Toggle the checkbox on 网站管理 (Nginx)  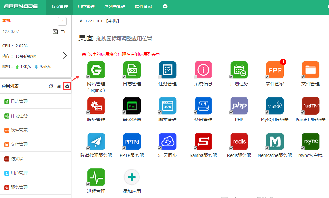[88, 77]
